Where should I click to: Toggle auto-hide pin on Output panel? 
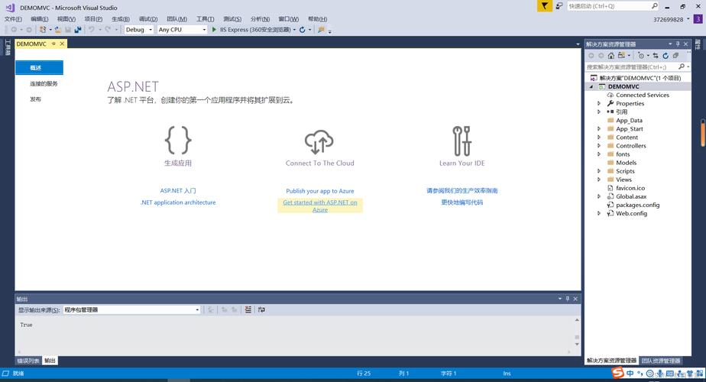(x=567, y=299)
